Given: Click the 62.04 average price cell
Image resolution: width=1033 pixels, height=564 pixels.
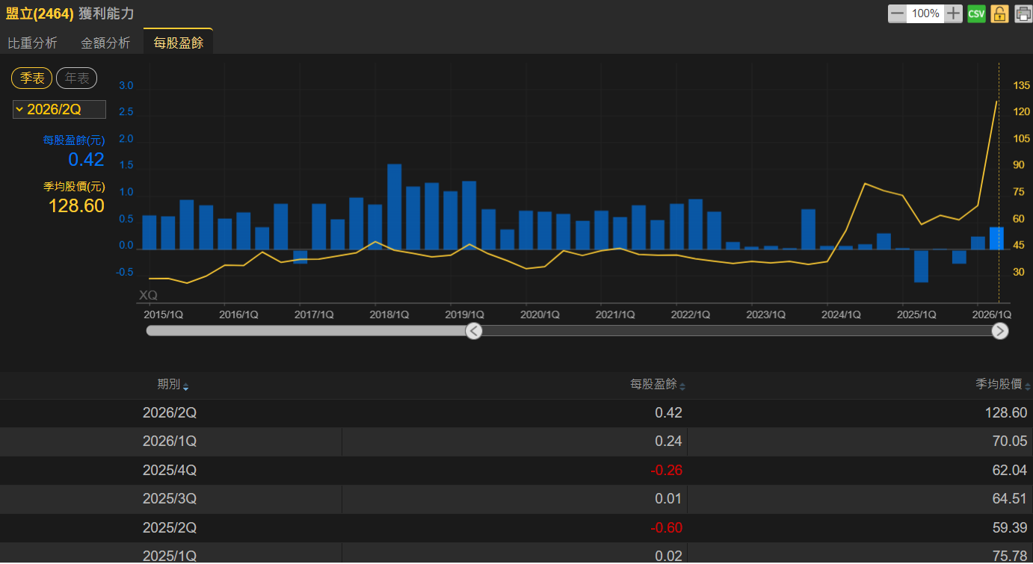Looking at the screenshot, I should pyautogui.click(x=1010, y=471).
